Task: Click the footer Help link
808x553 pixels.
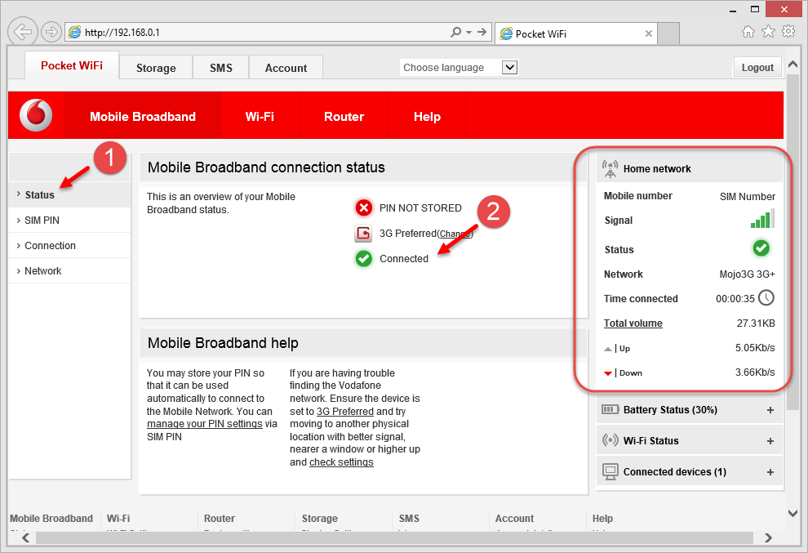Action: 602,518
